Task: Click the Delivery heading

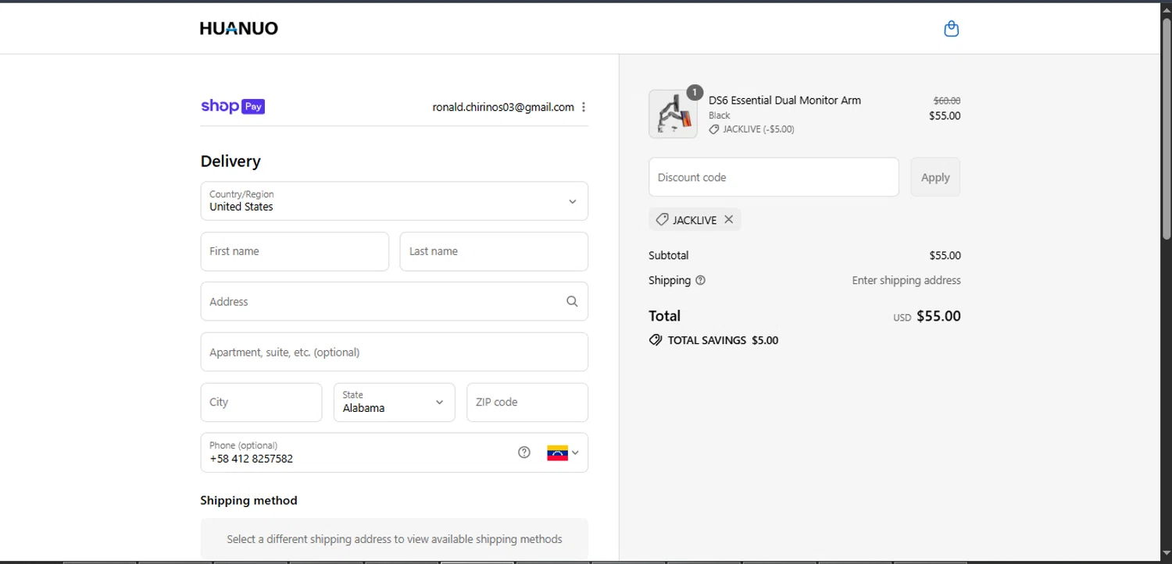Action: (x=230, y=161)
